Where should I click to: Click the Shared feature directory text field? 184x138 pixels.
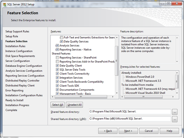(x=130, y=111)
